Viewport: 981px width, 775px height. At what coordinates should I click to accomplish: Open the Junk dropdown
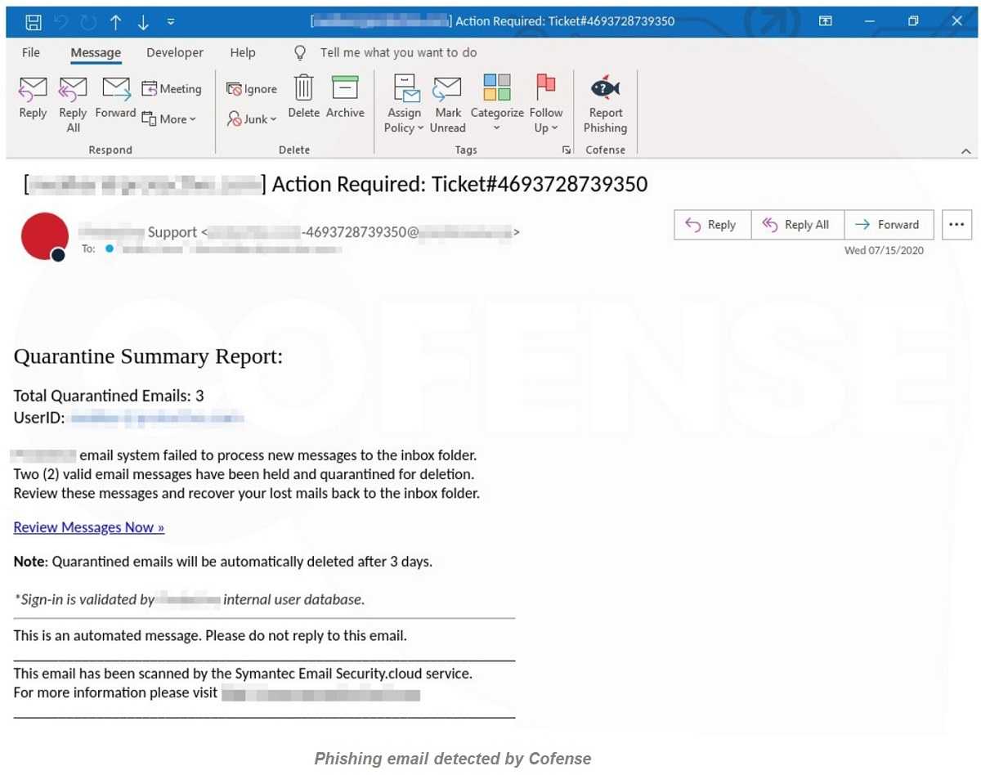click(x=252, y=119)
